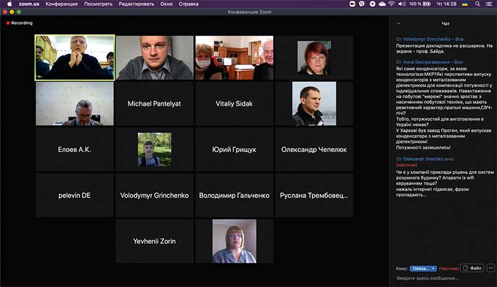Screen dimensions: 497x287
Task: Open the Notification Center list icon
Action: click(489, 4)
